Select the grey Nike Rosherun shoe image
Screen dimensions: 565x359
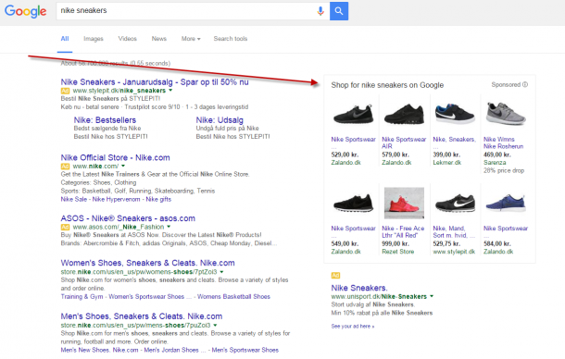click(x=506, y=114)
